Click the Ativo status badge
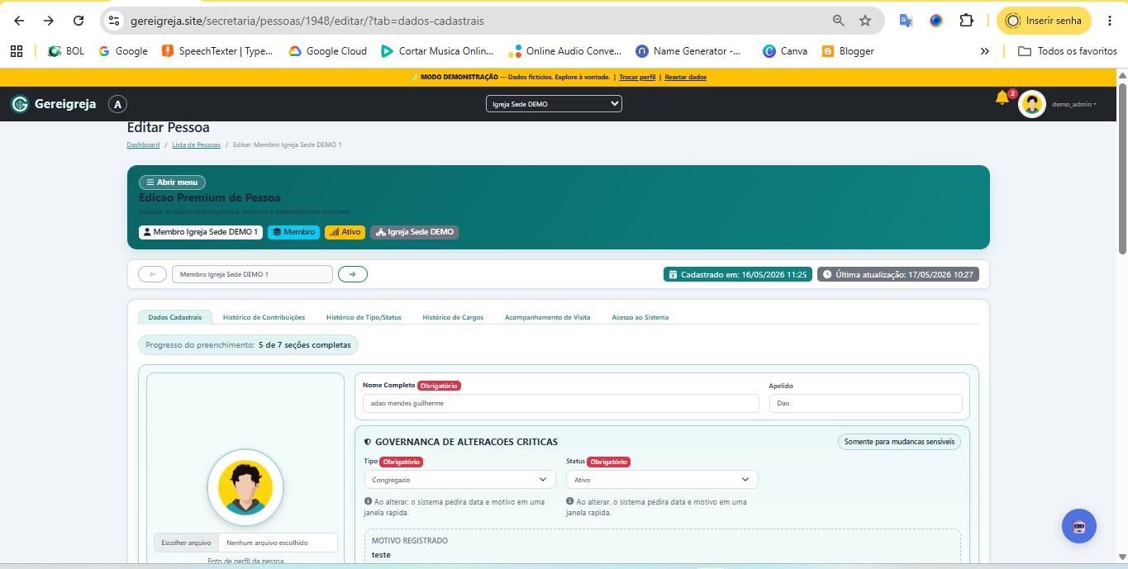Screen dimensions: 1128x569 coord(345,232)
